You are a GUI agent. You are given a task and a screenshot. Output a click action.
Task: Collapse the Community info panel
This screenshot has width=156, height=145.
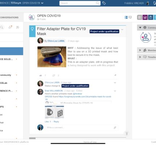click(140, 28)
